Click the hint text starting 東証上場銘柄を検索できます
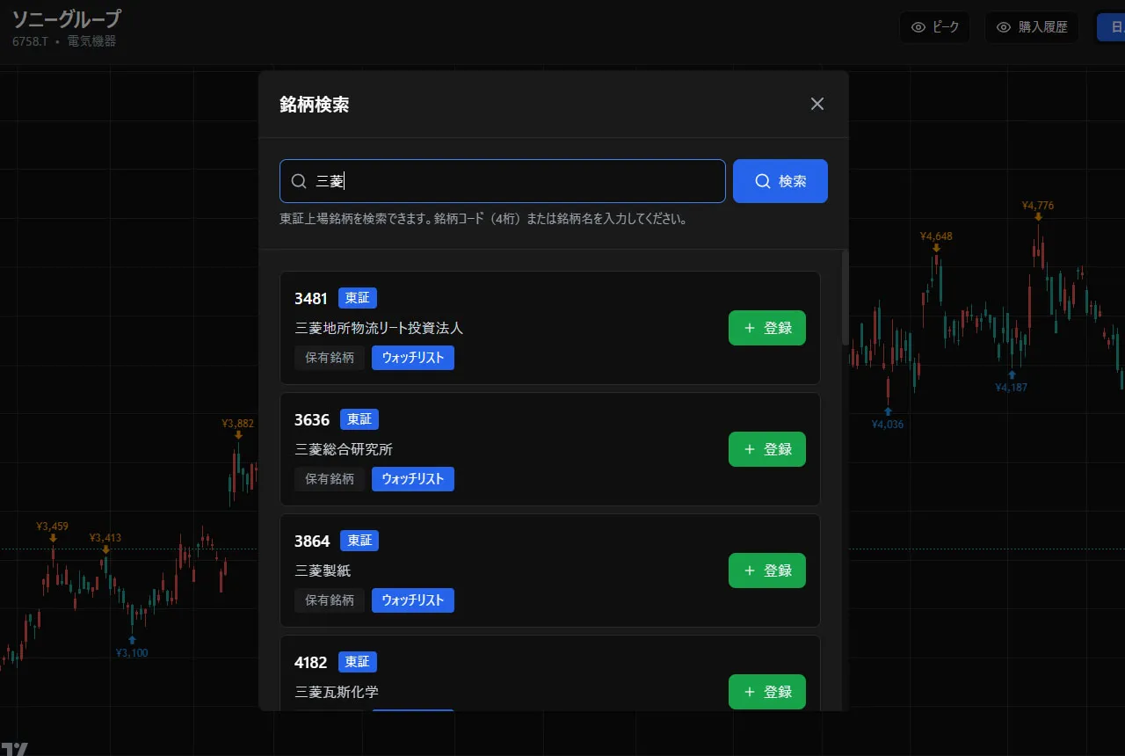Image resolution: width=1125 pixels, height=756 pixels. [x=483, y=219]
